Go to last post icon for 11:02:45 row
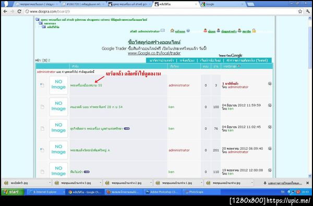This screenshot has width=313, height=206. click(x=270, y=127)
